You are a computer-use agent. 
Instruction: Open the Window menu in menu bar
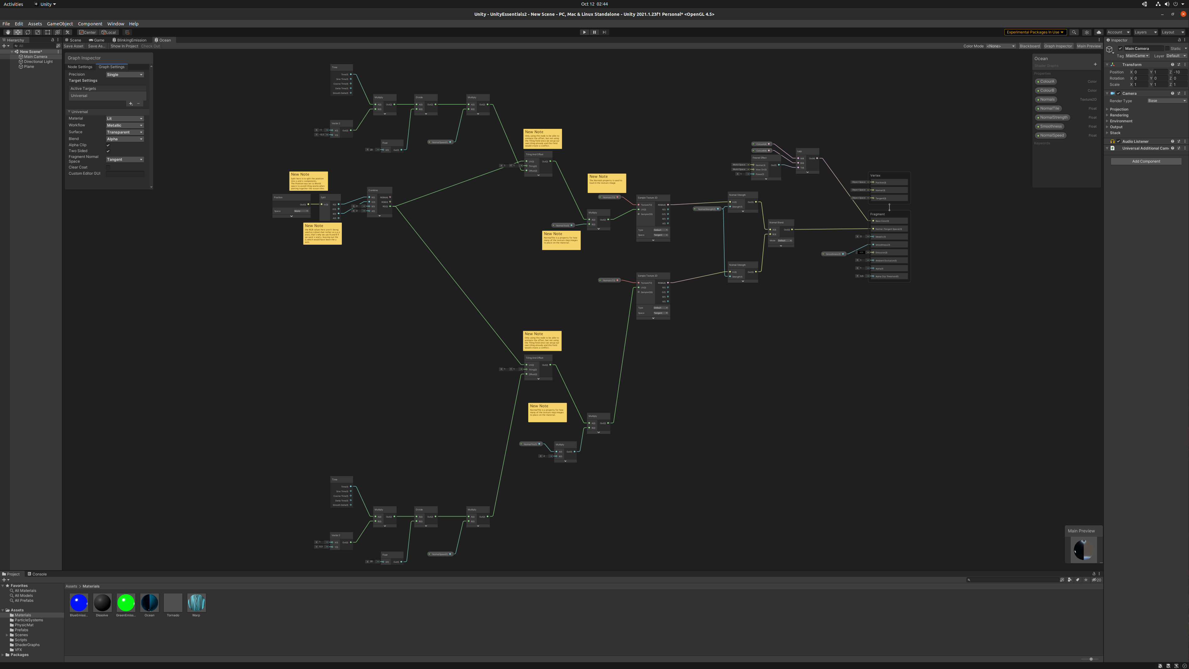point(115,24)
